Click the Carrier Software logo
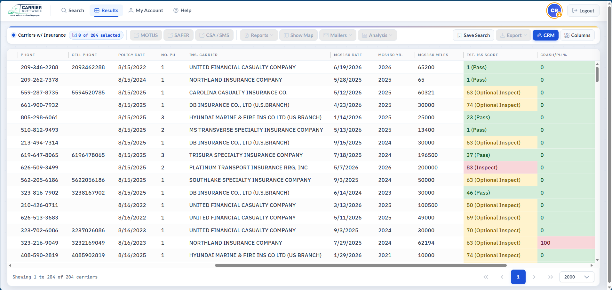 pyautogui.click(x=25, y=11)
